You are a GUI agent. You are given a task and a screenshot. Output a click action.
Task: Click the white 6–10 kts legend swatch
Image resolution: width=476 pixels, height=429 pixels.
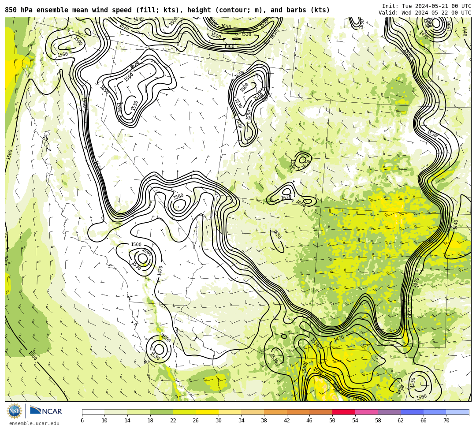coord(93,412)
